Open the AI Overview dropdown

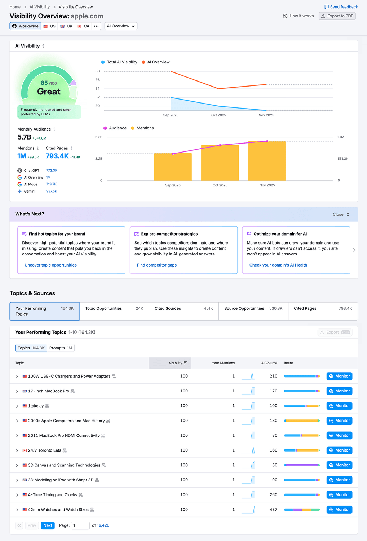click(x=121, y=26)
